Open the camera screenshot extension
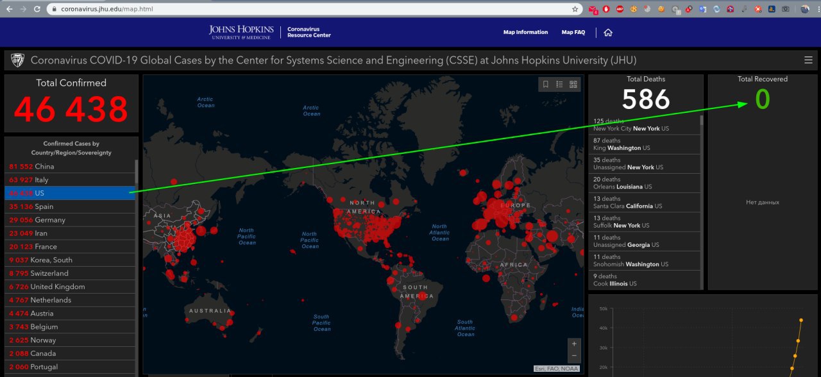 785,9
